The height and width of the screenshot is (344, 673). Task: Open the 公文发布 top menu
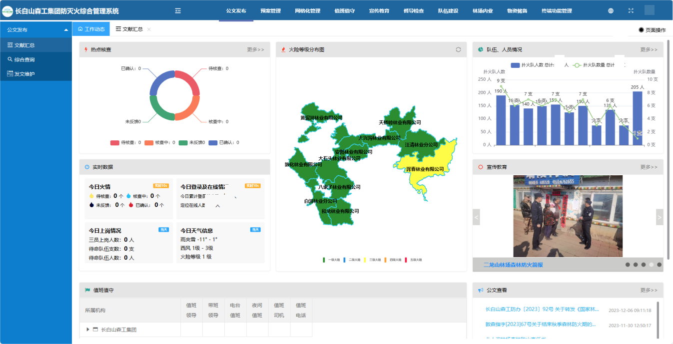coord(236,10)
